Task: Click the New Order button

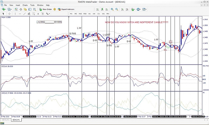Action: pyautogui.click(x=45, y=9)
